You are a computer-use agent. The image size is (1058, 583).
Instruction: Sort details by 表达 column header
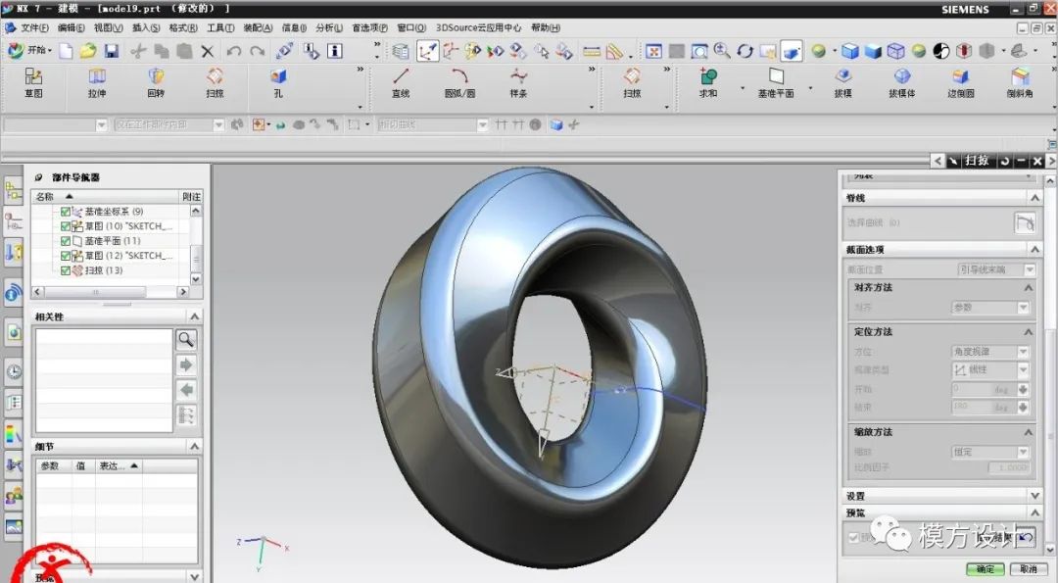point(119,465)
